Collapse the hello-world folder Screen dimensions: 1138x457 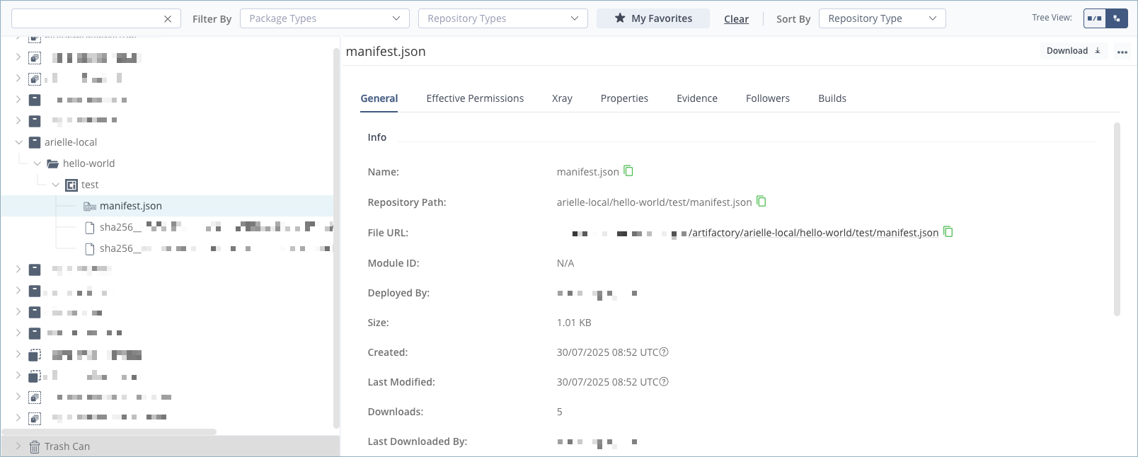(38, 163)
